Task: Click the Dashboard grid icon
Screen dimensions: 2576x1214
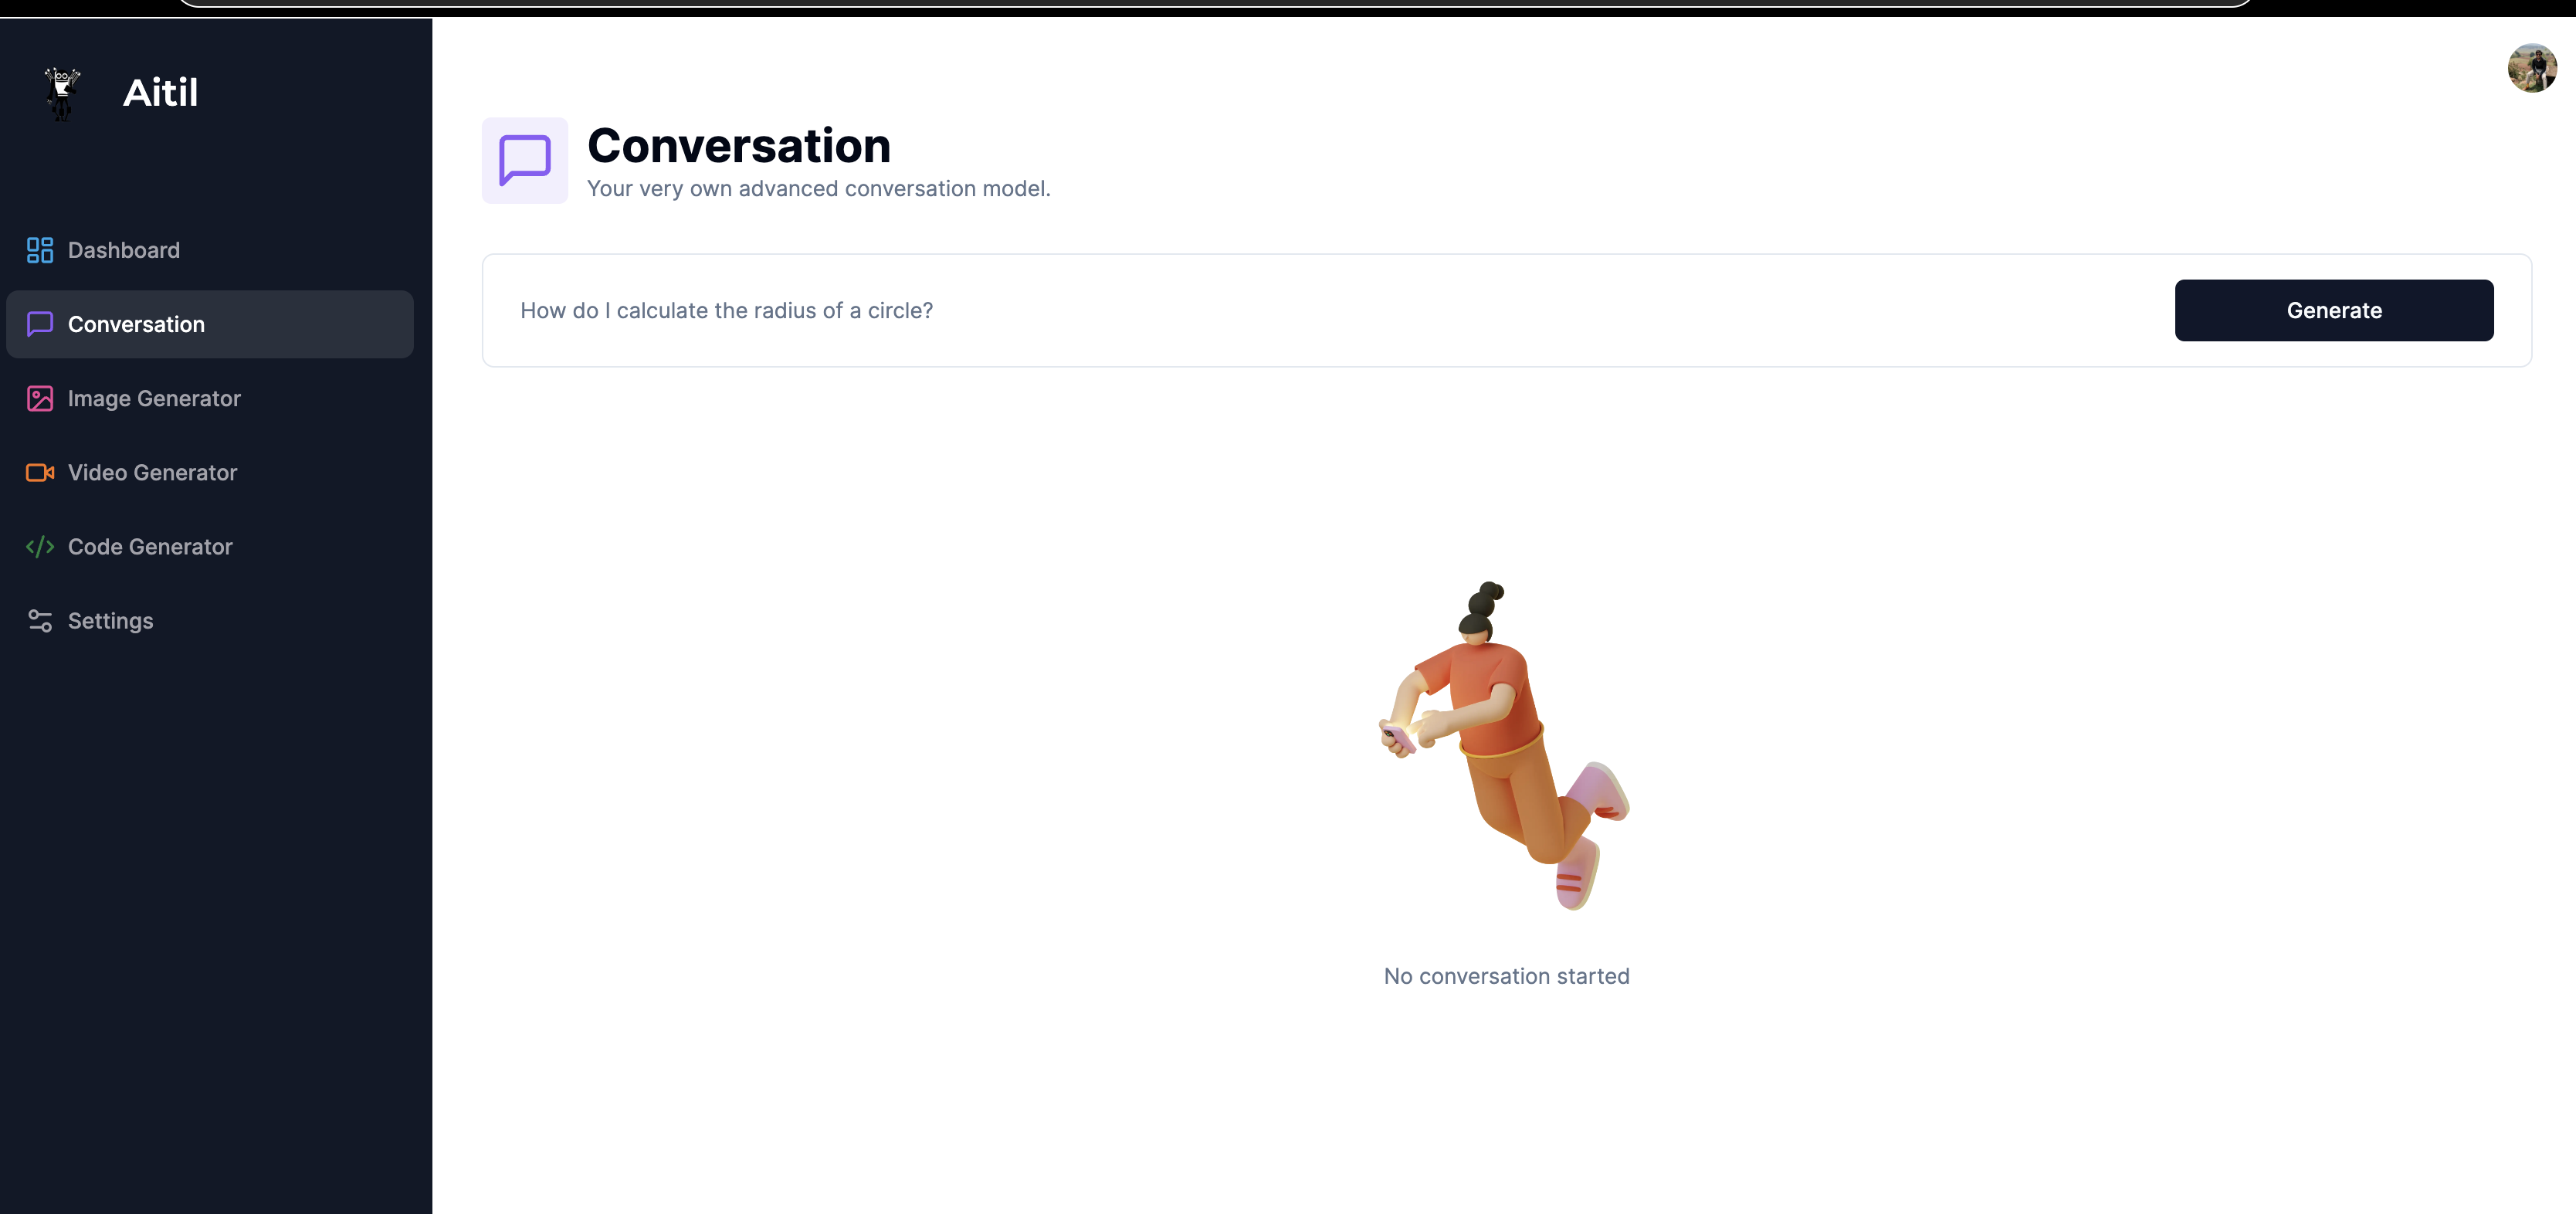Action: point(40,250)
